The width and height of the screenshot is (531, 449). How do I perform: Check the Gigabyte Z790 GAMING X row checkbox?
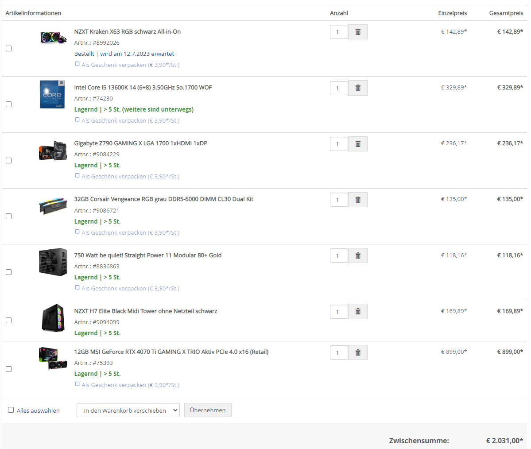9,160
